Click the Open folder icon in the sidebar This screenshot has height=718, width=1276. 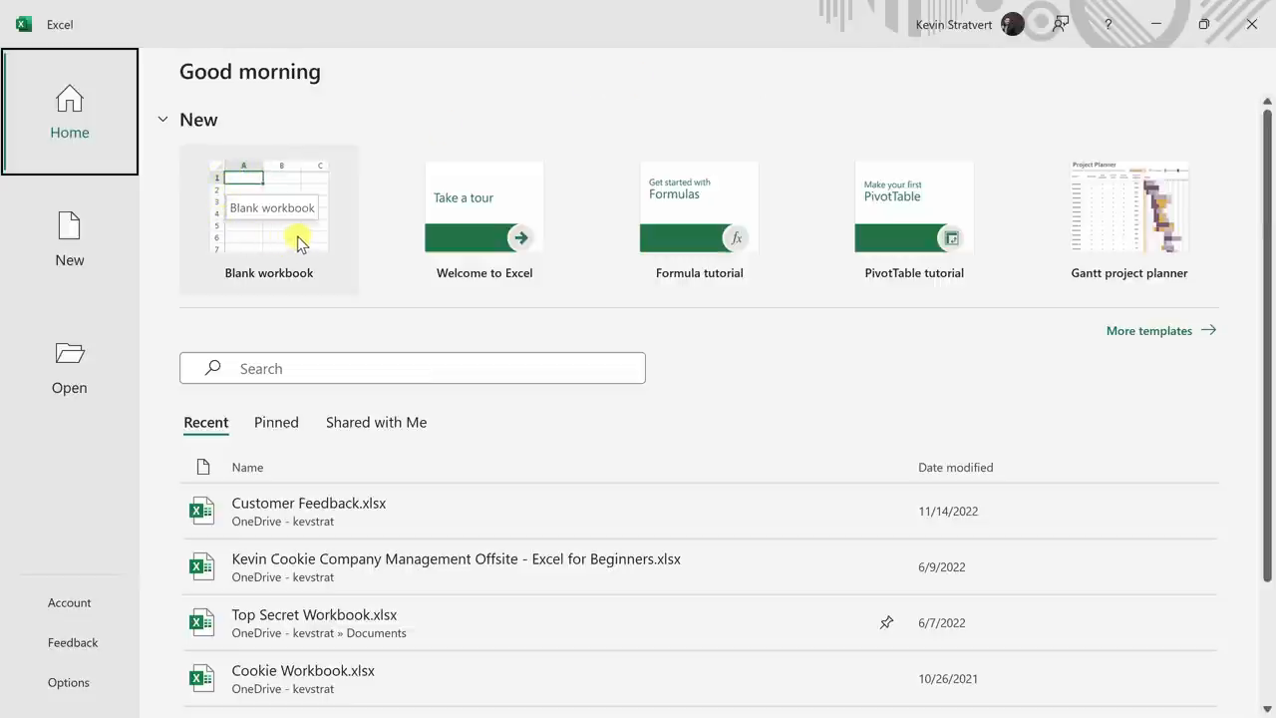pyautogui.click(x=70, y=354)
